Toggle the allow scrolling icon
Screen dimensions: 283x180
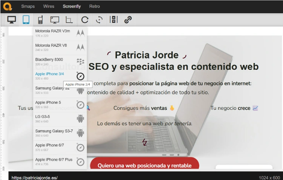click(x=114, y=20)
